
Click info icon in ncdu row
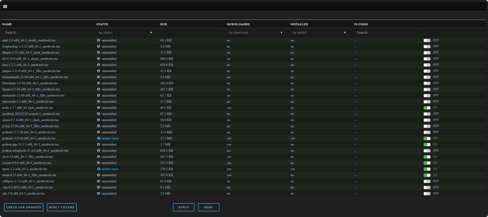tap(99, 108)
